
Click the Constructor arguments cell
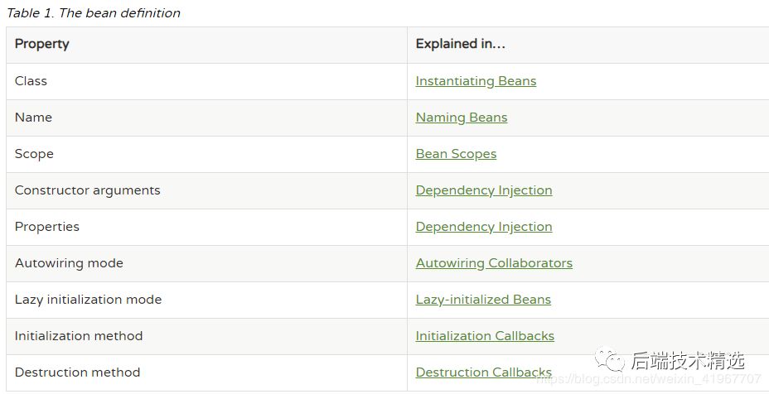click(x=88, y=190)
